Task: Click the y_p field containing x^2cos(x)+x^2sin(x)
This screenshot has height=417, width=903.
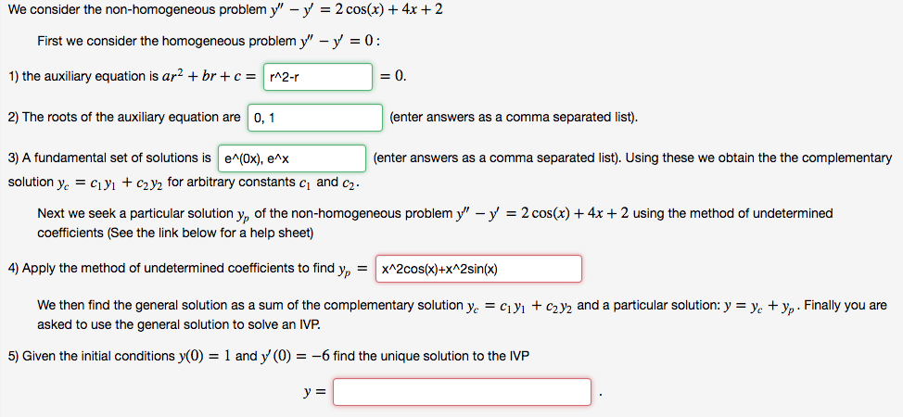Action: point(478,269)
